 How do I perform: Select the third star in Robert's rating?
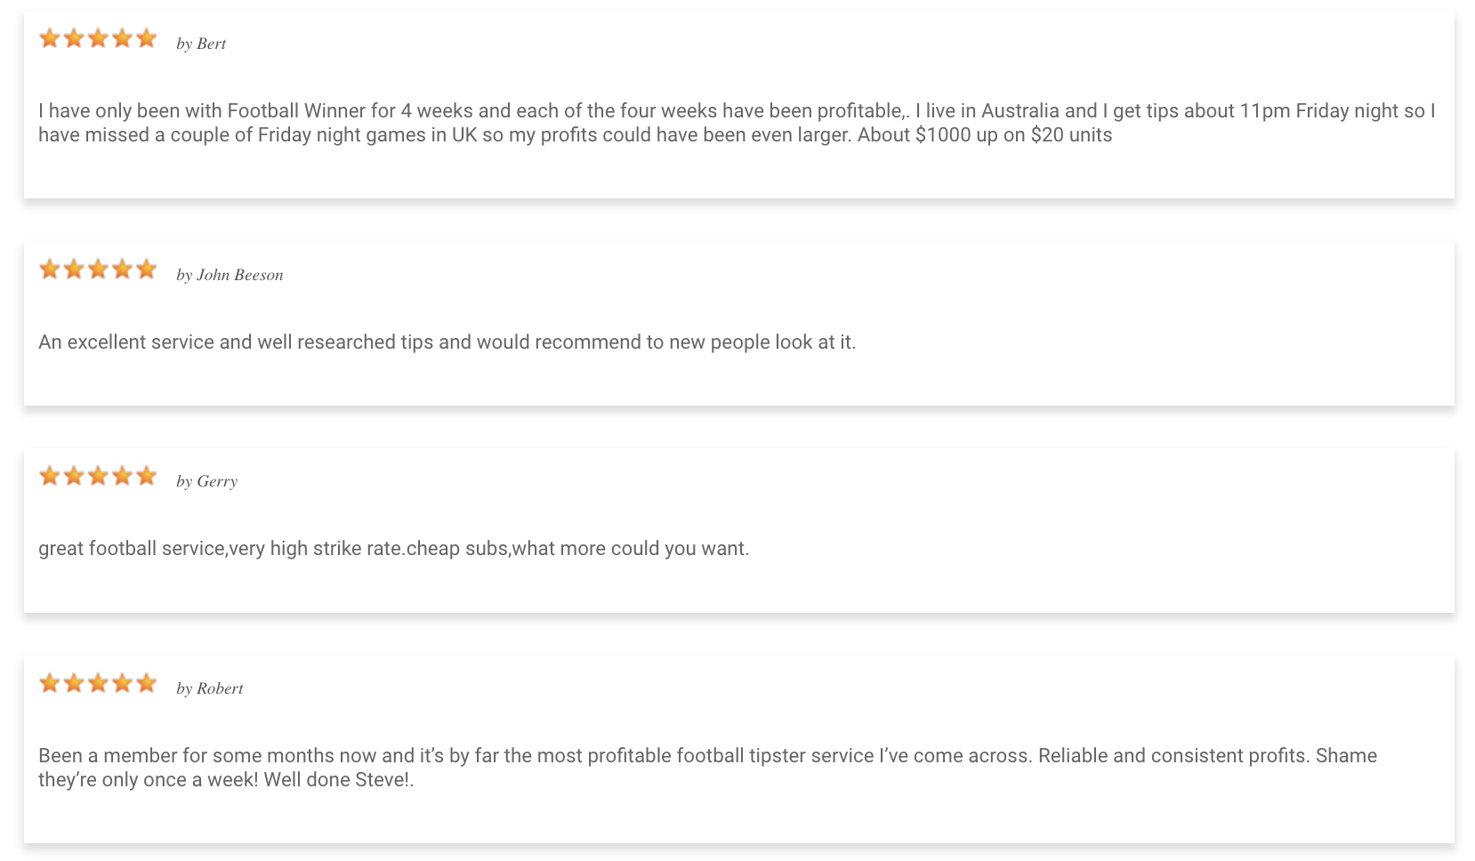tap(98, 683)
